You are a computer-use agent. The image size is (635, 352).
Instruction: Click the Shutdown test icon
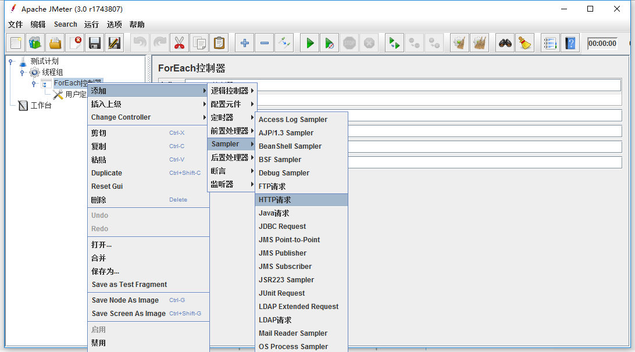point(369,43)
